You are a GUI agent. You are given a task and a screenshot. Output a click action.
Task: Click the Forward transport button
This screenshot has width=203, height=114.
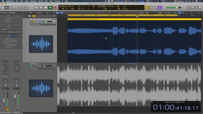(41, 8)
